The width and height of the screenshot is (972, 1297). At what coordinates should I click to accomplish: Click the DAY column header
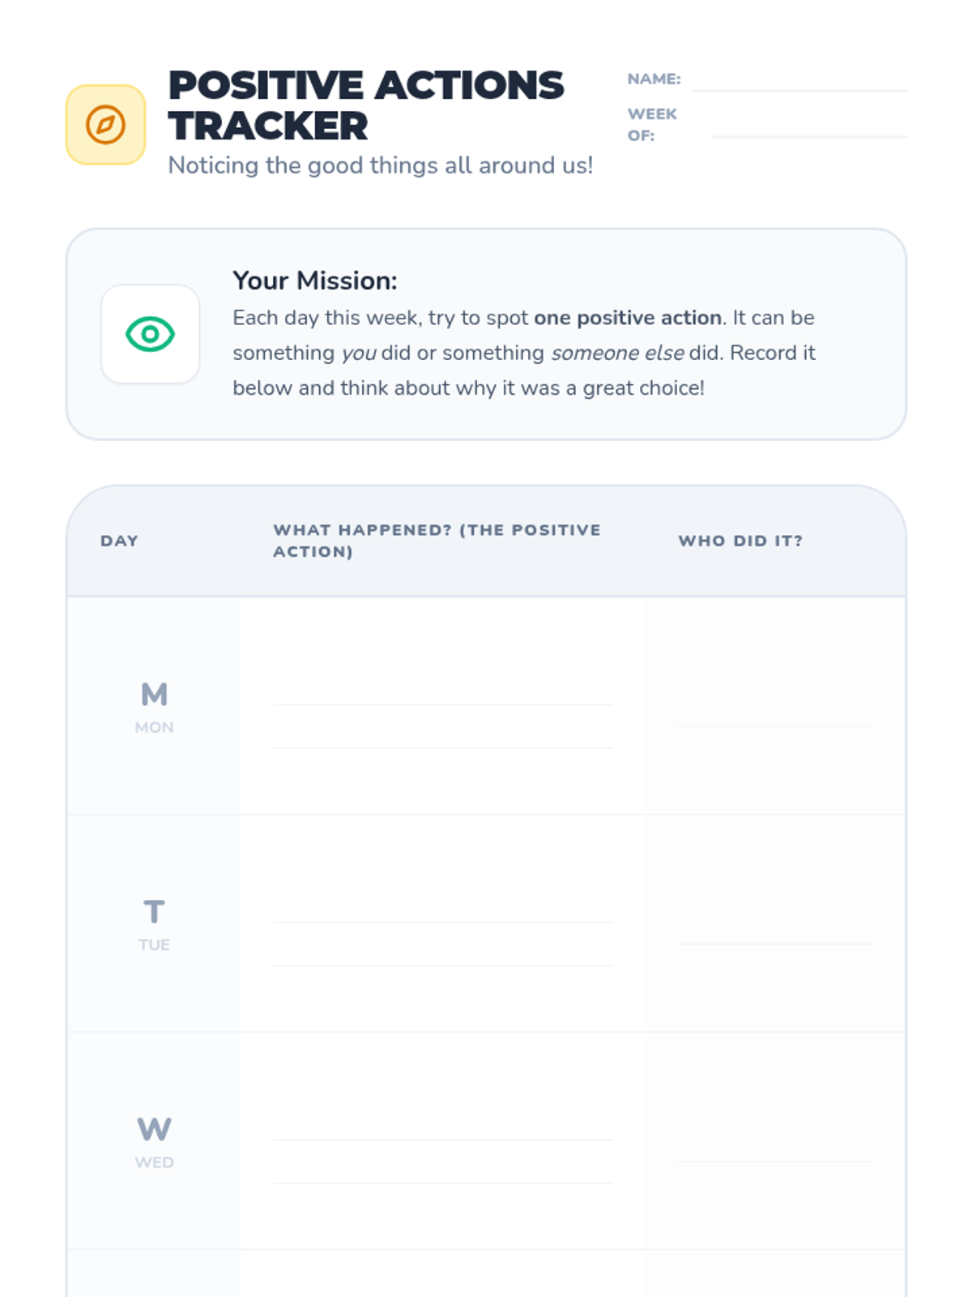tap(119, 541)
